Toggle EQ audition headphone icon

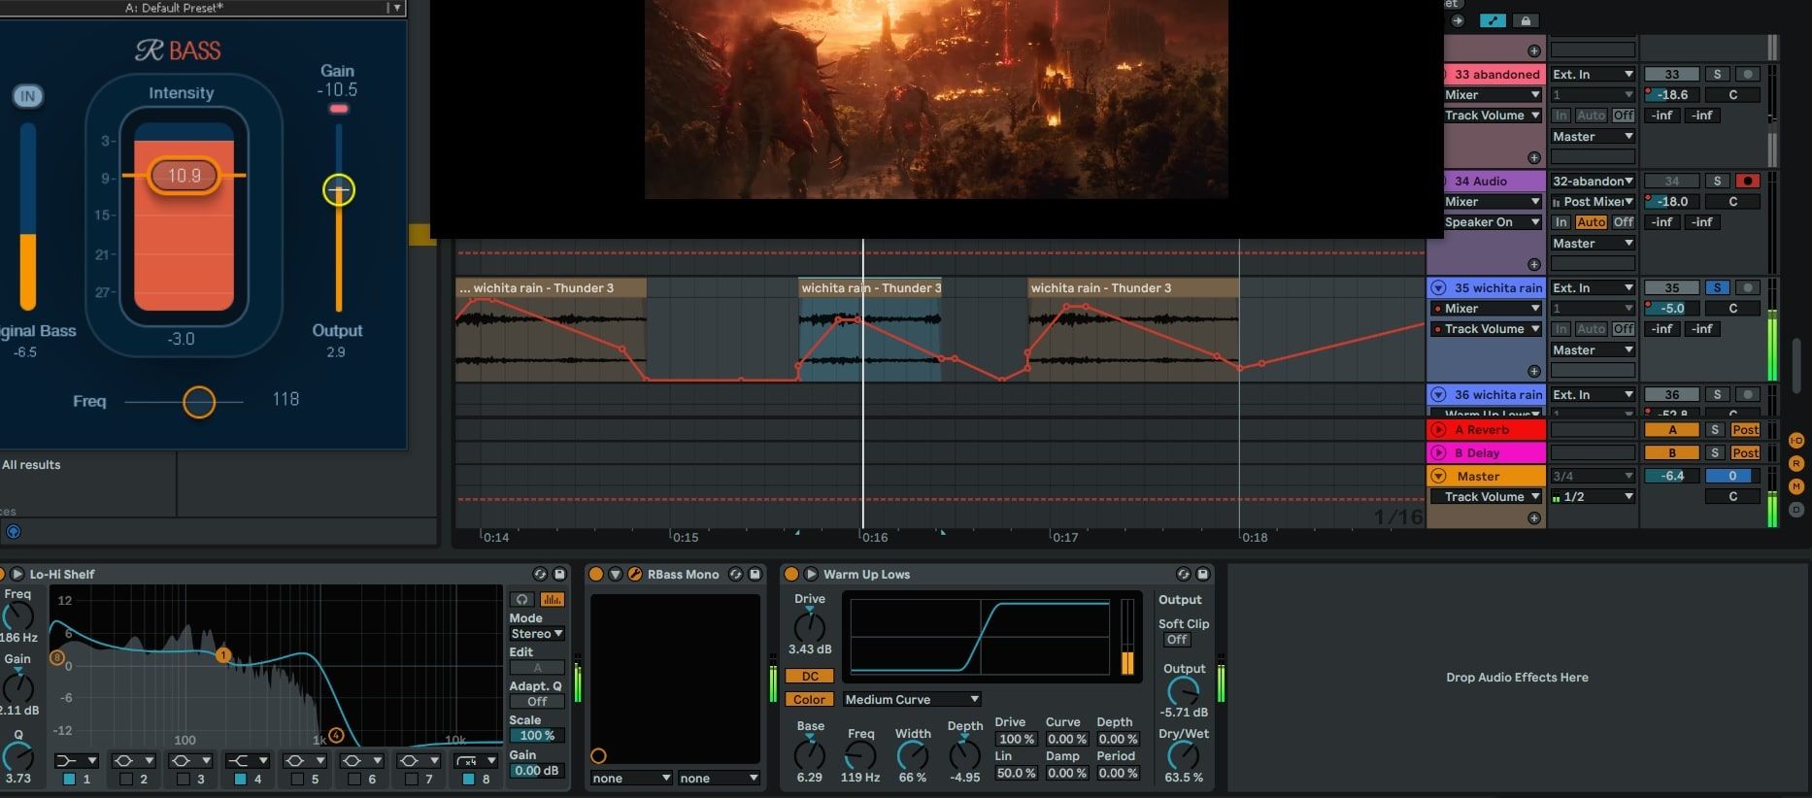point(522,600)
